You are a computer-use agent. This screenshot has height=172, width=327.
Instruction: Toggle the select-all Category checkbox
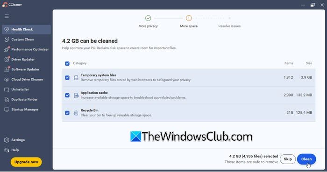67,63
